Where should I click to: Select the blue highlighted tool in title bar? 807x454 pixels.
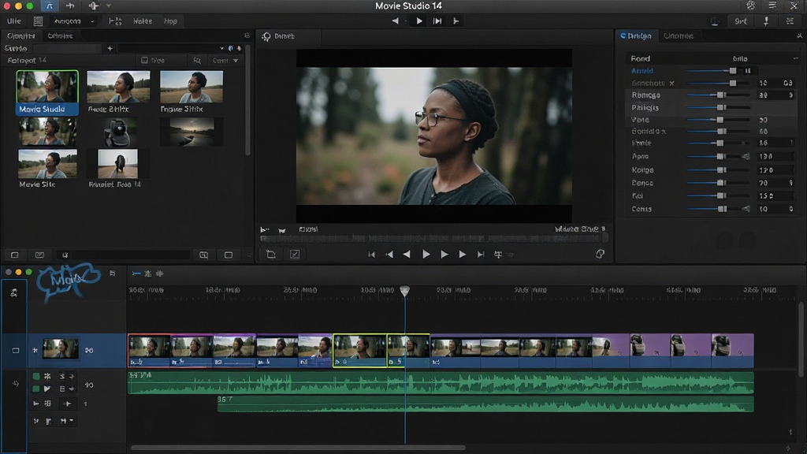coord(50,6)
